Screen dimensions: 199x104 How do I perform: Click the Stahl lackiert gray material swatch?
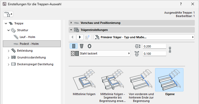pyautogui.click(x=77, y=53)
